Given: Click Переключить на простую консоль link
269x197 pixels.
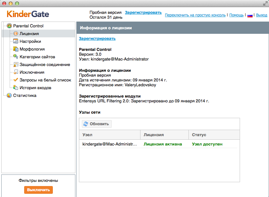Looking at the screenshot, I should click(x=196, y=15).
